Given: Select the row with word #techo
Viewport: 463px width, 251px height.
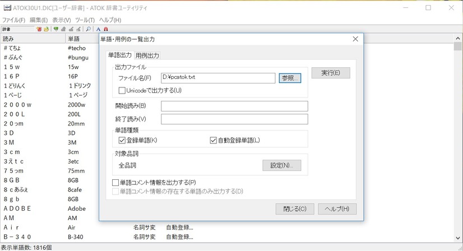Looking at the screenshot, I should pyautogui.click(x=49, y=48).
